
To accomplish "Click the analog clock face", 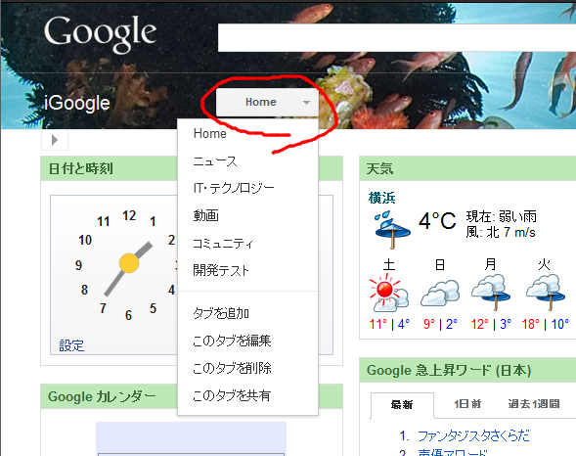I will pos(128,264).
